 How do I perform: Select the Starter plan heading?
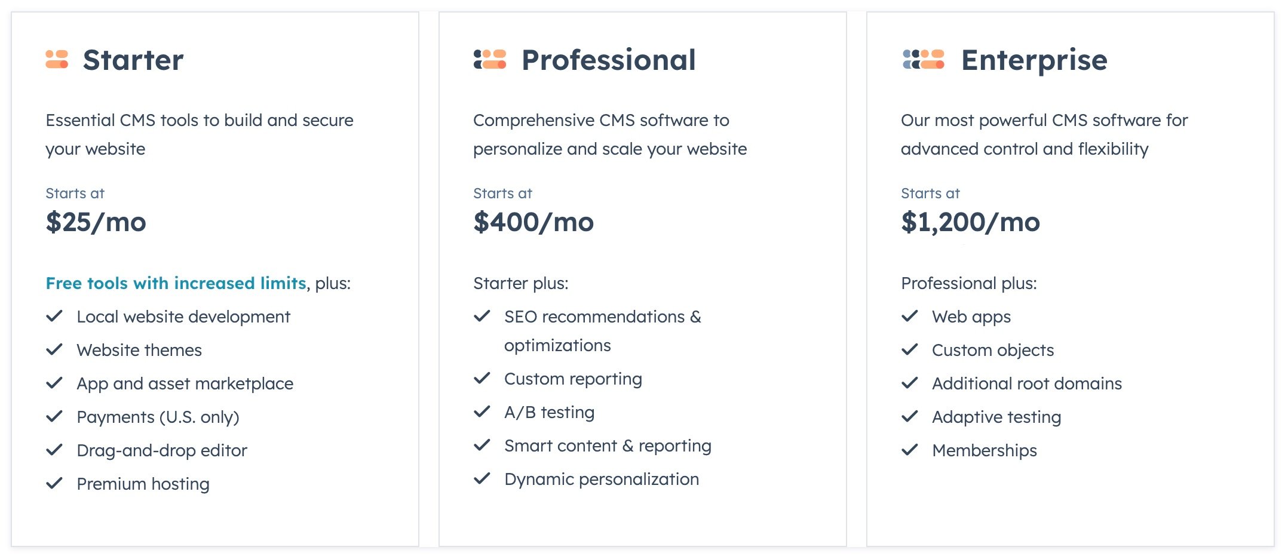[x=133, y=60]
